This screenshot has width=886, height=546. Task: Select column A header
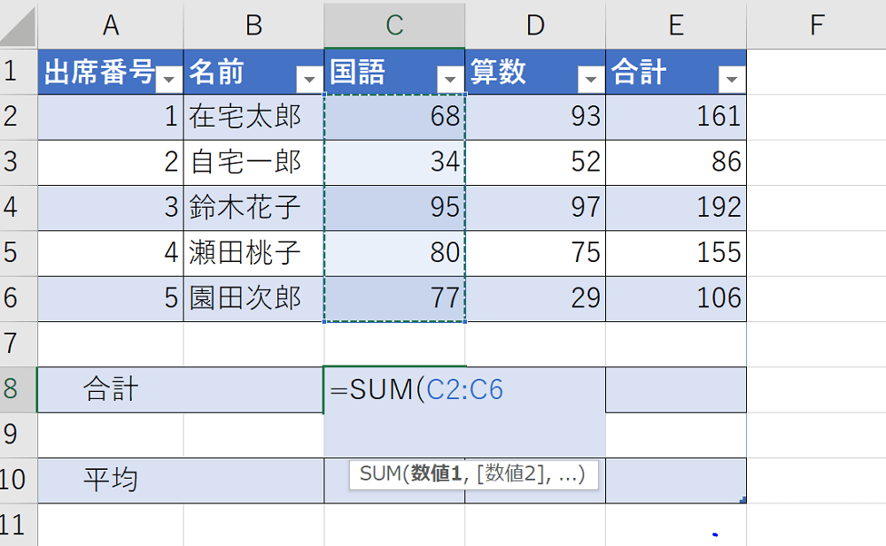click(111, 26)
